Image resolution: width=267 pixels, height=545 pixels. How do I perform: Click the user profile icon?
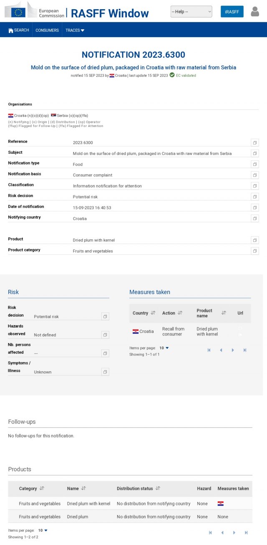(255, 12)
